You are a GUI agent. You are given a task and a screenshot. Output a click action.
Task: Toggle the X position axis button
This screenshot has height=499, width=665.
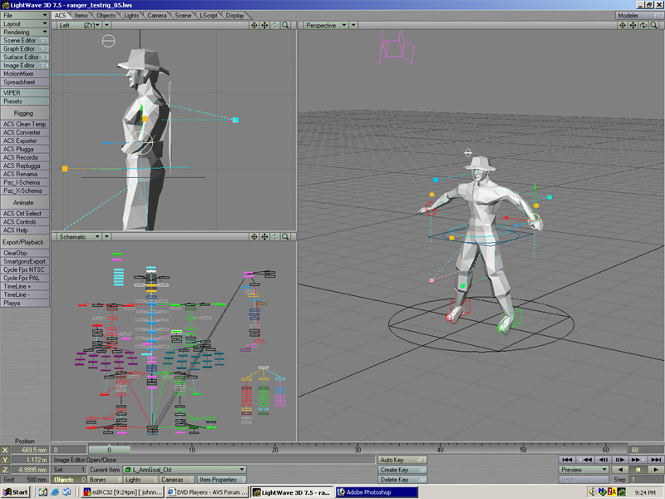coord(6,450)
